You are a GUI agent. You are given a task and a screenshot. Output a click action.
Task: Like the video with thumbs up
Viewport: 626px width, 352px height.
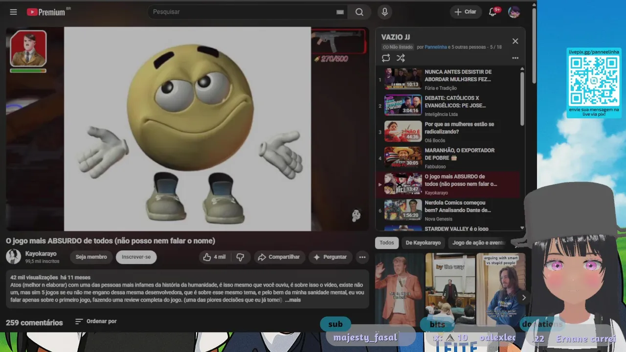[x=214, y=257]
